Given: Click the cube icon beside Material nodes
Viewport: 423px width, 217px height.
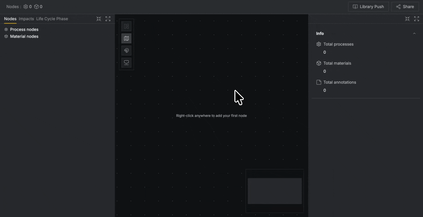Looking at the screenshot, I should click(x=6, y=36).
